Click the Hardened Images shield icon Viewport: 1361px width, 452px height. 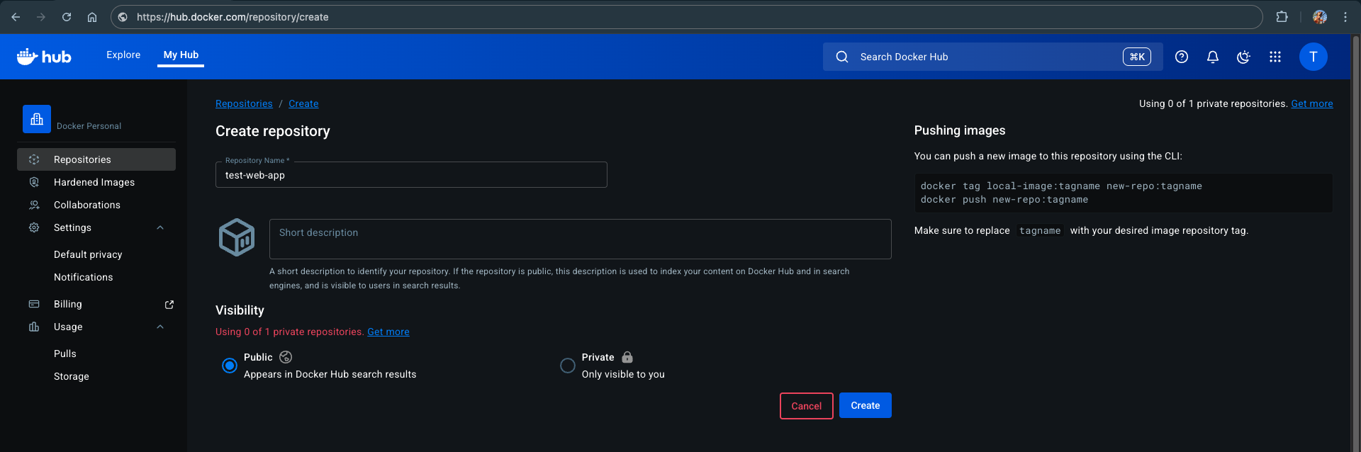tap(34, 182)
